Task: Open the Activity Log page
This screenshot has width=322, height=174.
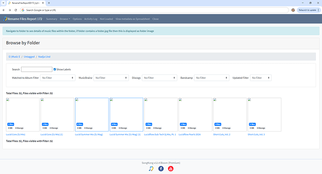Action: [x=91, y=19]
